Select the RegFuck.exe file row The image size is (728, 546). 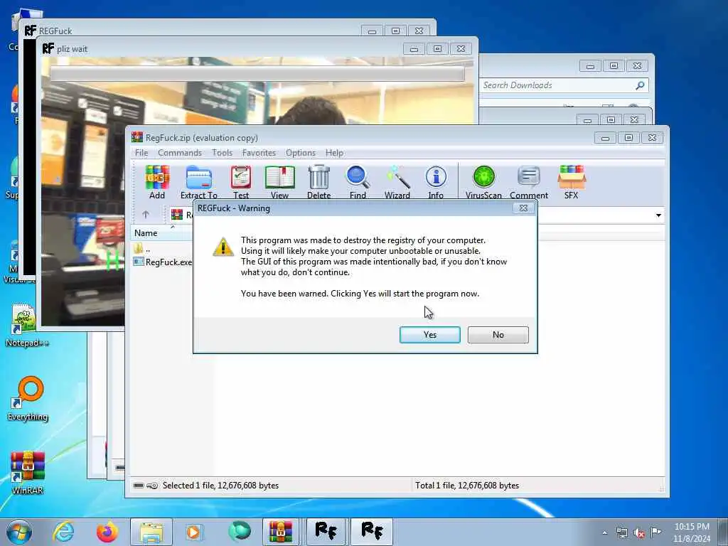[163, 262]
